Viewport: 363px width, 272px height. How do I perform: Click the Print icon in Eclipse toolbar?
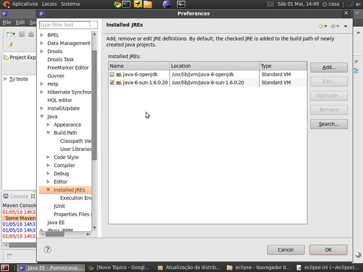click(x=31, y=34)
